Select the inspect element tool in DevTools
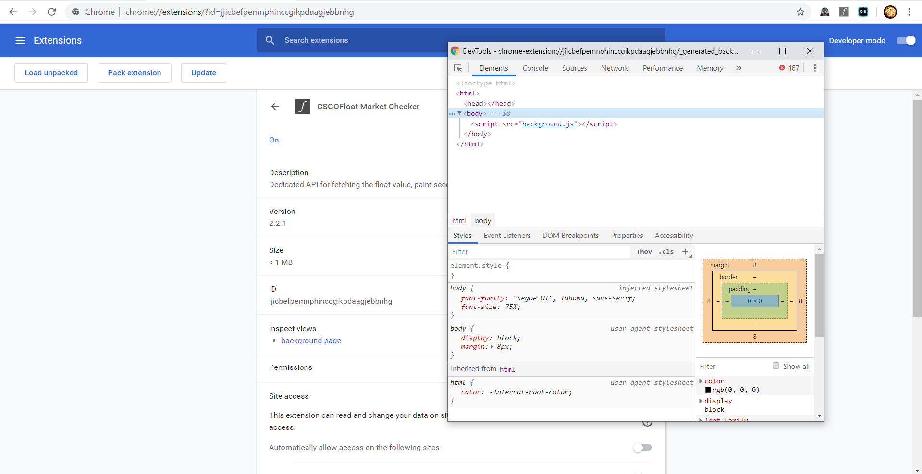 click(458, 68)
